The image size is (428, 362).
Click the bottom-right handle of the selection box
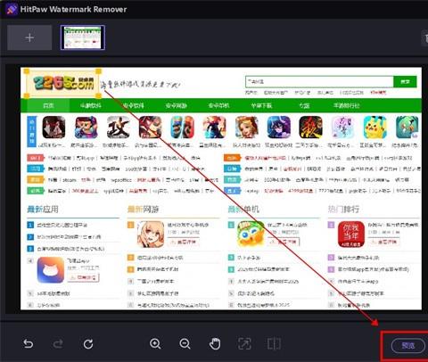(98, 95)
